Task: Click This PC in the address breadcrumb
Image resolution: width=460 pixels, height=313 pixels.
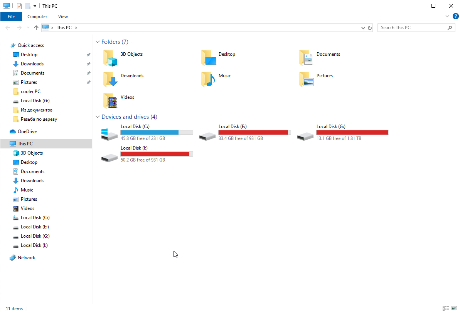Action: tap(64, 28)
